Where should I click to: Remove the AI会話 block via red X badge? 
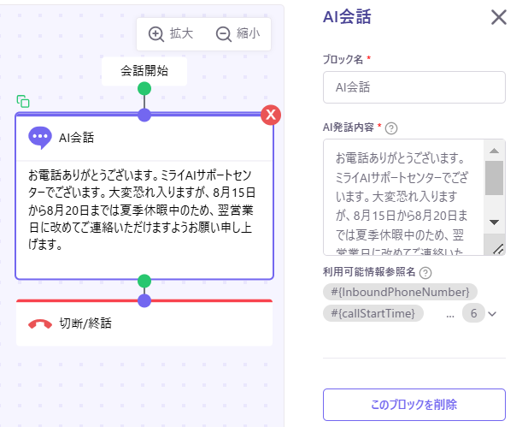[271, 116]
